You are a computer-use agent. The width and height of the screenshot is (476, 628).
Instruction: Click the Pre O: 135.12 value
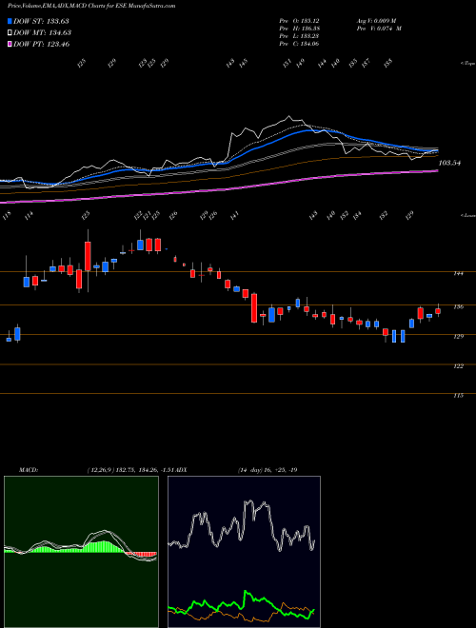[x=299, y=20]
